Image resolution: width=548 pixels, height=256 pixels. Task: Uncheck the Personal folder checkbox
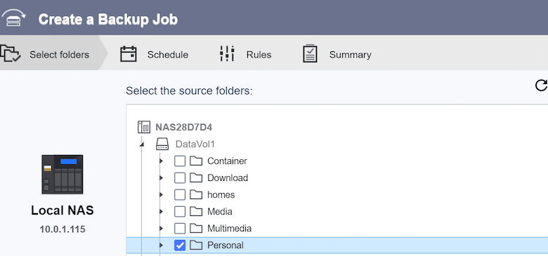(x=180, y=245)
